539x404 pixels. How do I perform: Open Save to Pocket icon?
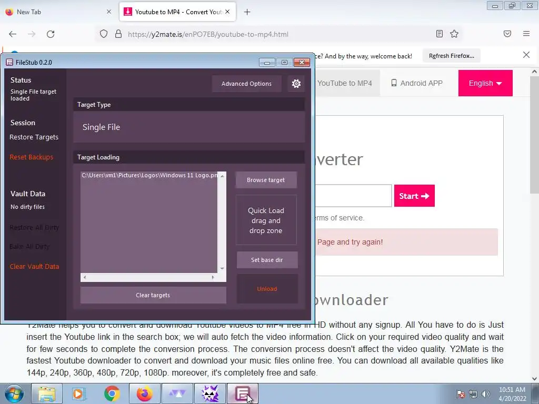(x=507, y=34)
